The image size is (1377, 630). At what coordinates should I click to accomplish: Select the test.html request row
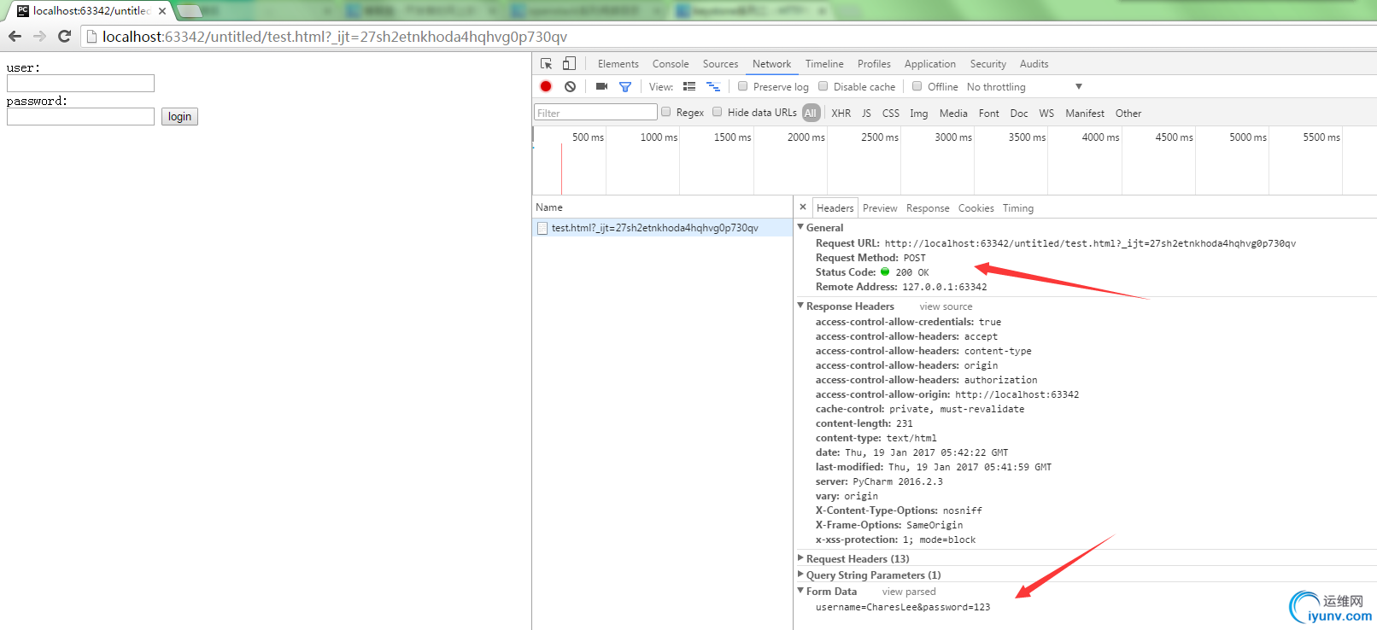[x=662, y=228]
